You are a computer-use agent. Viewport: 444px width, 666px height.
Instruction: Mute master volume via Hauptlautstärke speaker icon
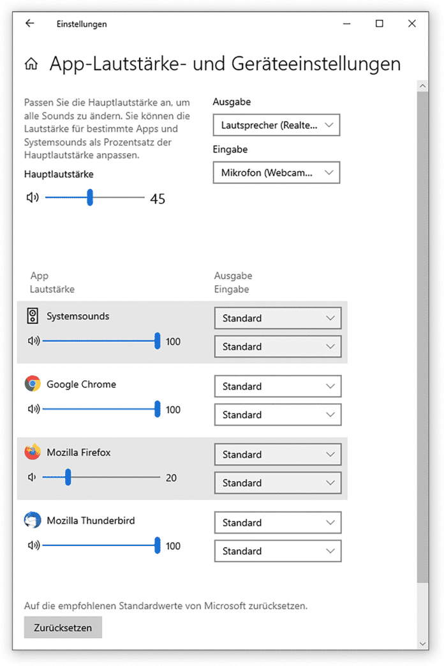[x=33, y=198]
